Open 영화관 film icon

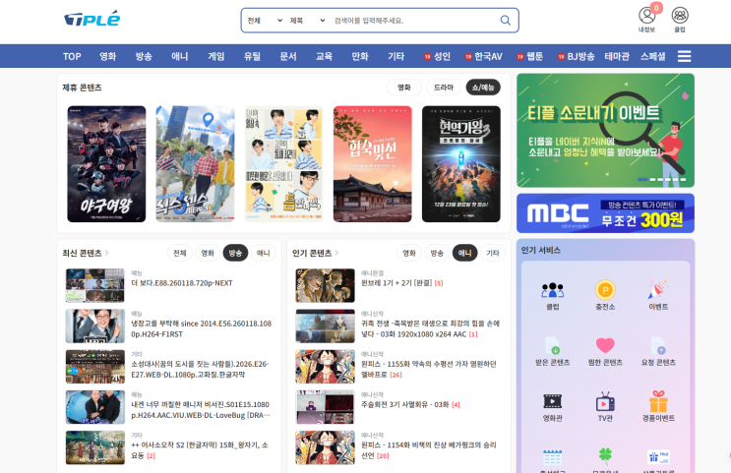coord(553,401)
